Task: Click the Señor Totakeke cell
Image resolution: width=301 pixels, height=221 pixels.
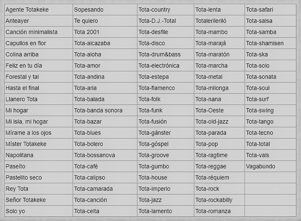Action: (26, 200)
